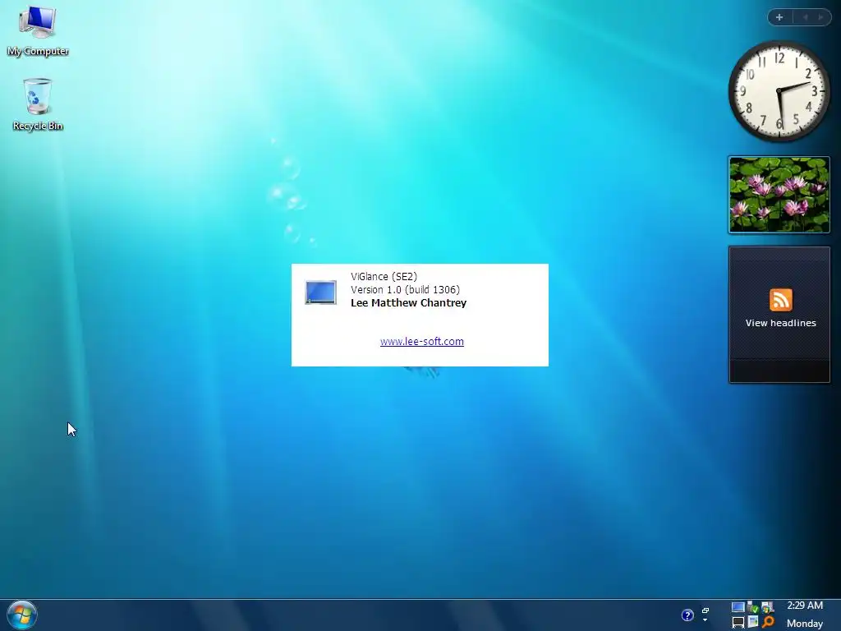The image size is (841, 631).
Task: Click View headlines in the feed gadget
Action: (x=780, y=323)
